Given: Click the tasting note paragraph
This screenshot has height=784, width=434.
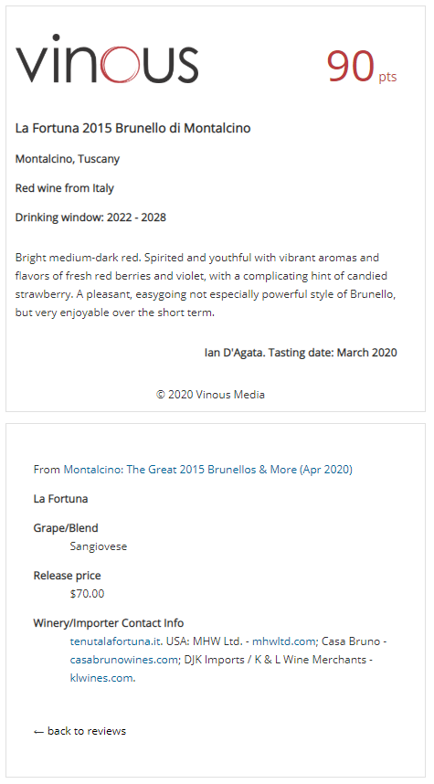Looking at the screenshot, I should click(x=206, y=285).
